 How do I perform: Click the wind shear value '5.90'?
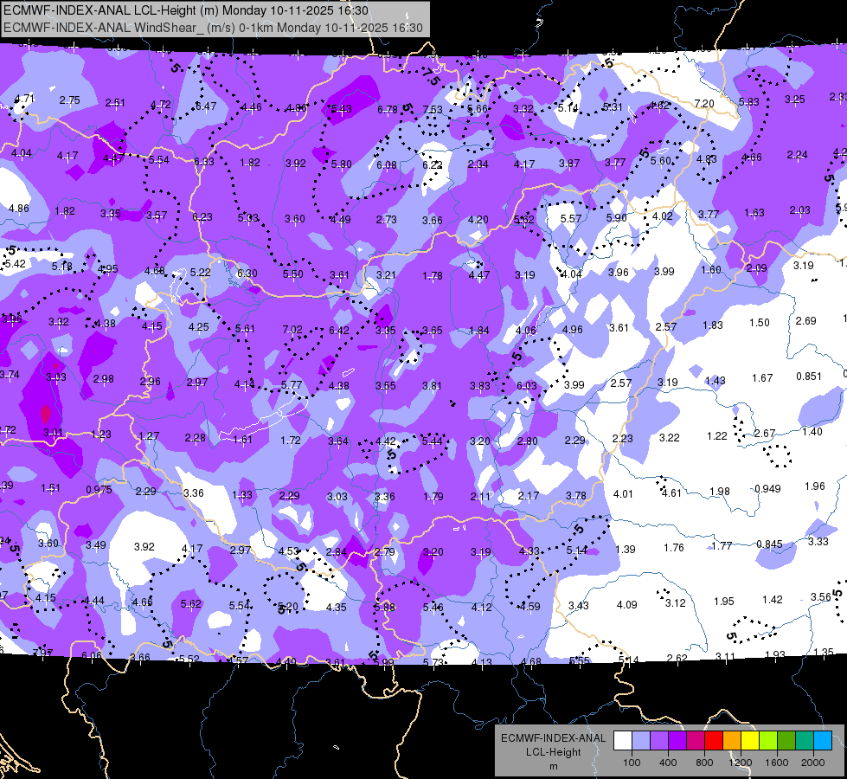616,217
